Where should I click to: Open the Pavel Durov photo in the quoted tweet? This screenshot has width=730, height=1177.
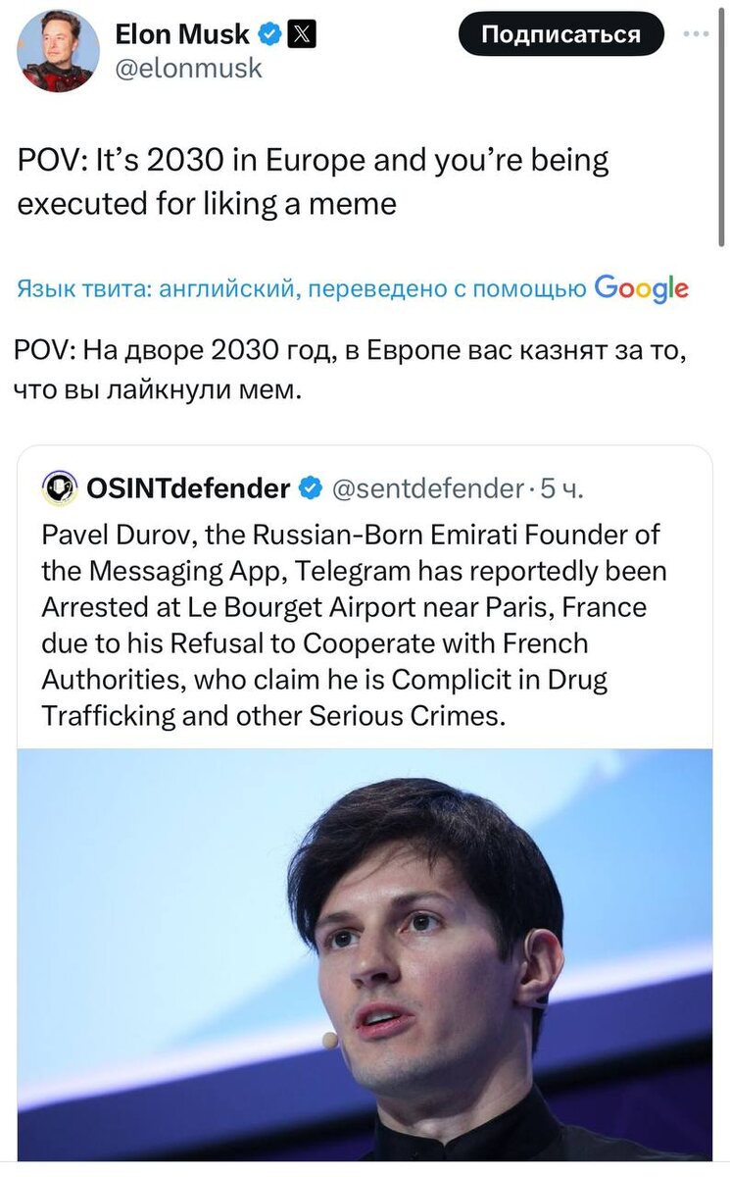pos(365,954)
